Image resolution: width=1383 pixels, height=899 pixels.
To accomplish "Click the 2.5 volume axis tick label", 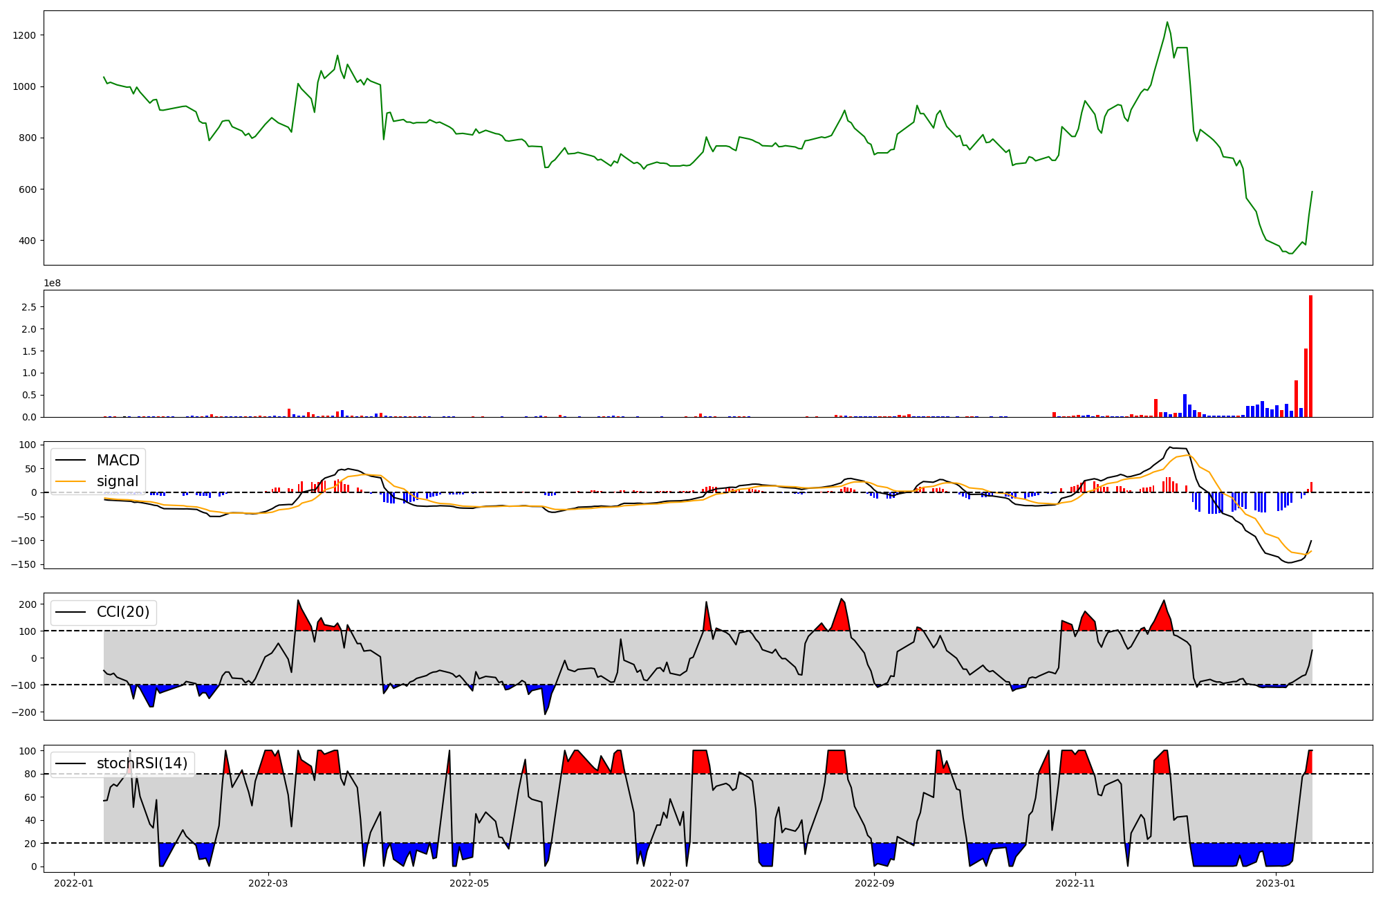I will (x=29, y=307).
